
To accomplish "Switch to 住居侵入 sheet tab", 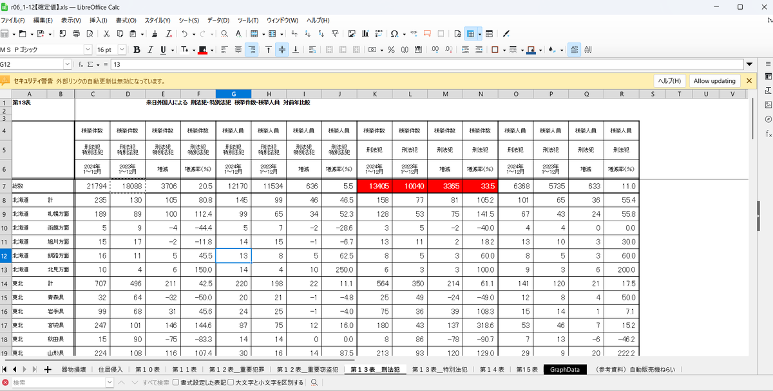I will click(x=110, y=370).
